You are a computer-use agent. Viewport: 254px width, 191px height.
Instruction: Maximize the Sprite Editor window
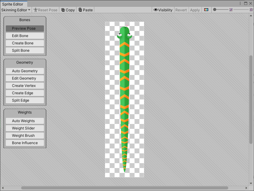[245, 3]
